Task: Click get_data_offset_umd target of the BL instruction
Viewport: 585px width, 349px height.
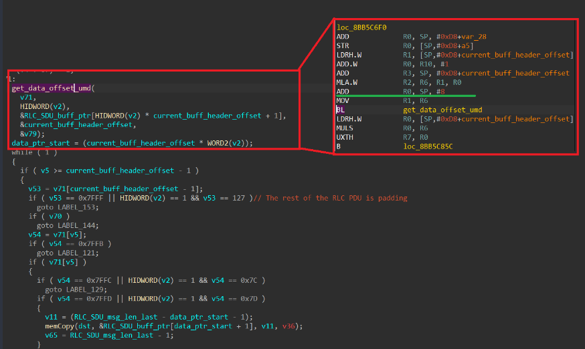Action: click(x=442, y=110)
